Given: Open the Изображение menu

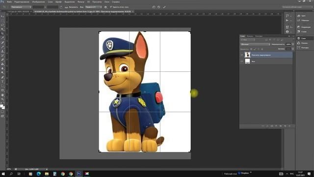Looking at the screenshot, I should click(38, 2).
